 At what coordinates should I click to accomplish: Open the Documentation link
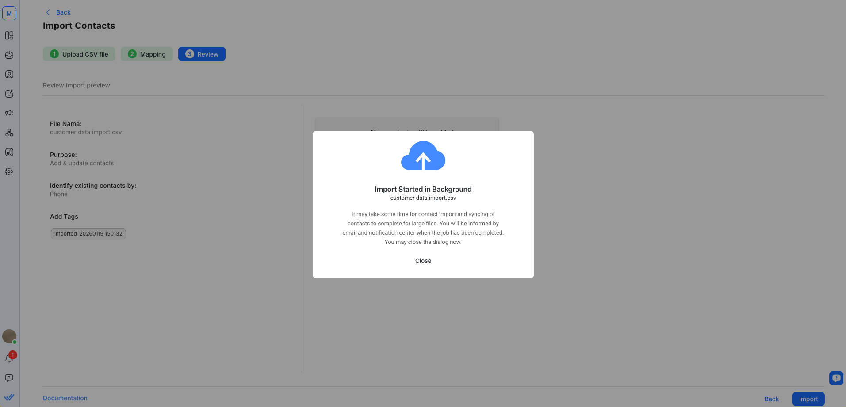tap(65, 398)
